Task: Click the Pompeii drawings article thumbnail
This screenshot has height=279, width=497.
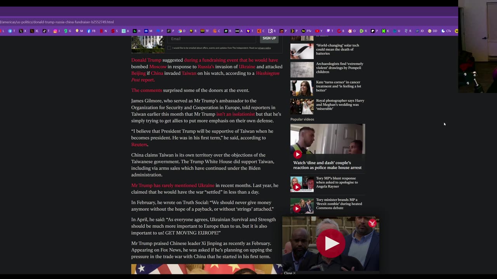Action: (x=302, y=70)
